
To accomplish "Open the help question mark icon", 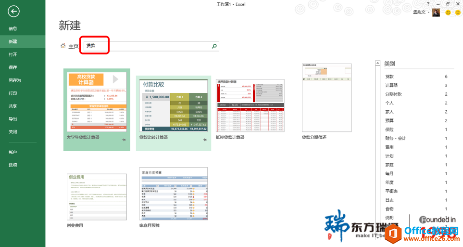I will pyautogui.click(x=428, y=4).
